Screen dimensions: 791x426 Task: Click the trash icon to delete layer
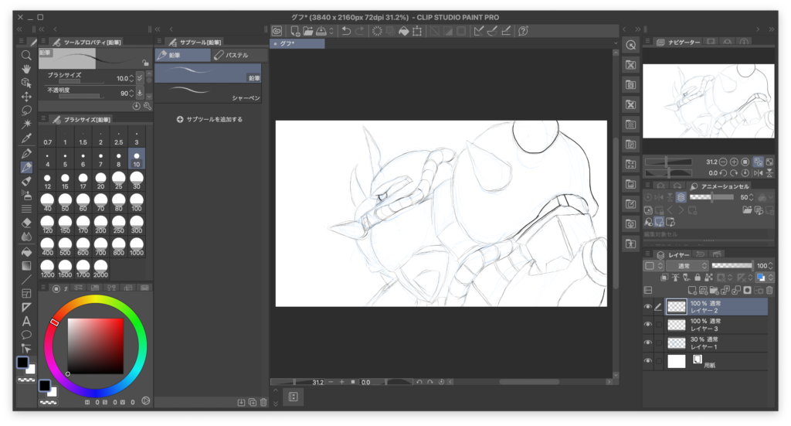(x=769, y=290)
